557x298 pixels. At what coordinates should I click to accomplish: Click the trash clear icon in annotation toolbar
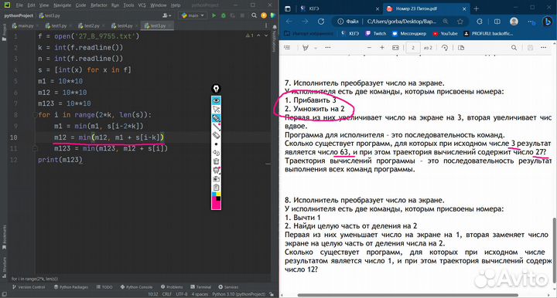click(x=216, y=161)
